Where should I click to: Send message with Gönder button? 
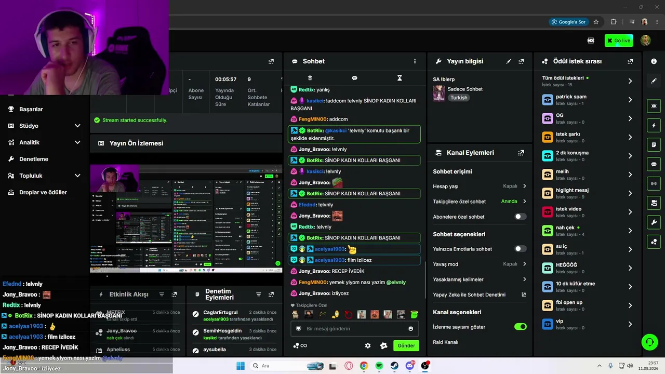(406, 345)
